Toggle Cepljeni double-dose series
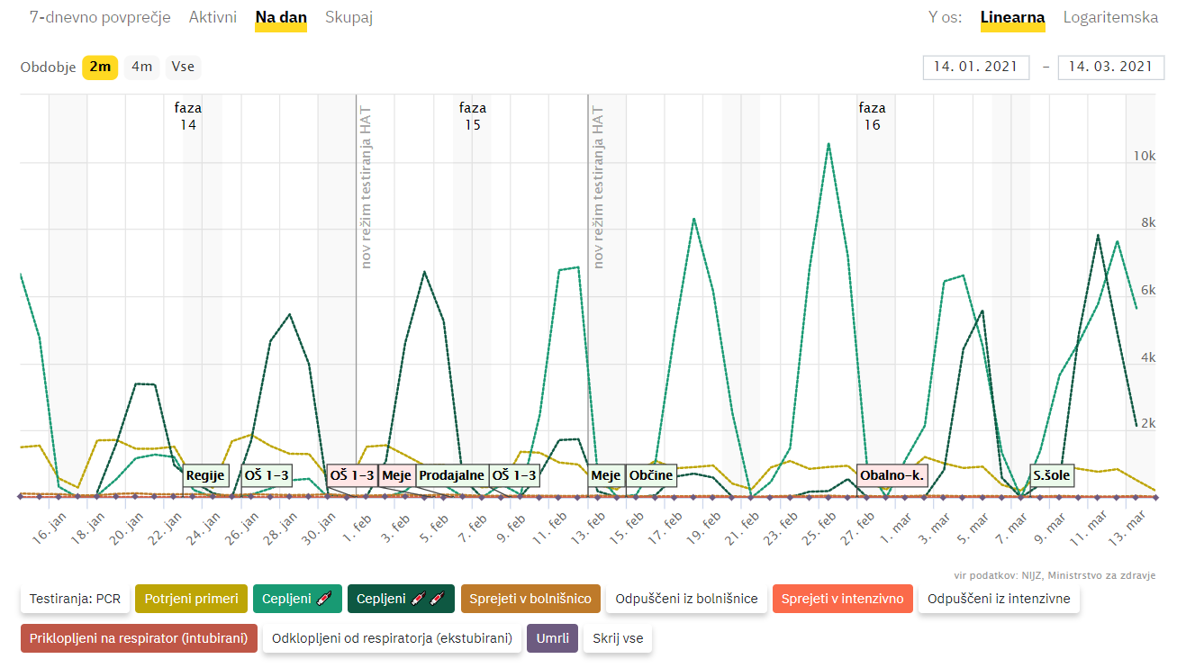1195x668 pixels. (x=401, y=599)
